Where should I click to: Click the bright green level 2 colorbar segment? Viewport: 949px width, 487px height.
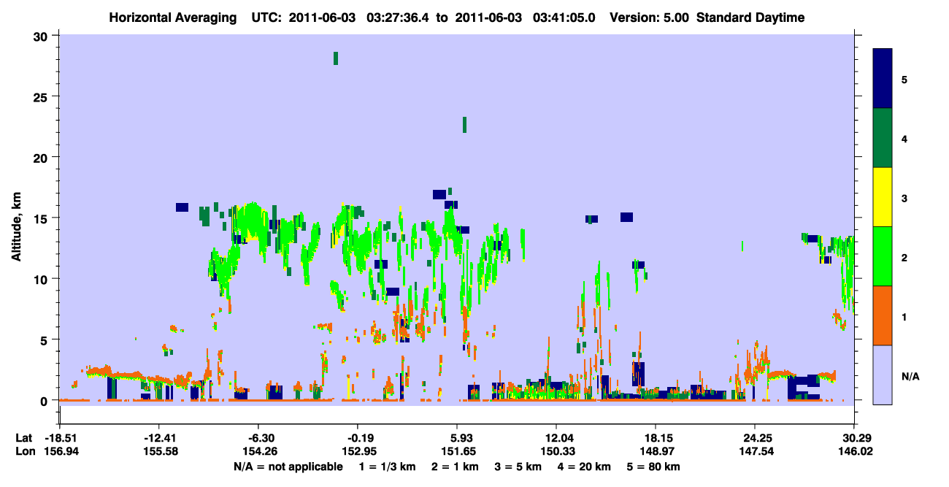click(883, 256)
